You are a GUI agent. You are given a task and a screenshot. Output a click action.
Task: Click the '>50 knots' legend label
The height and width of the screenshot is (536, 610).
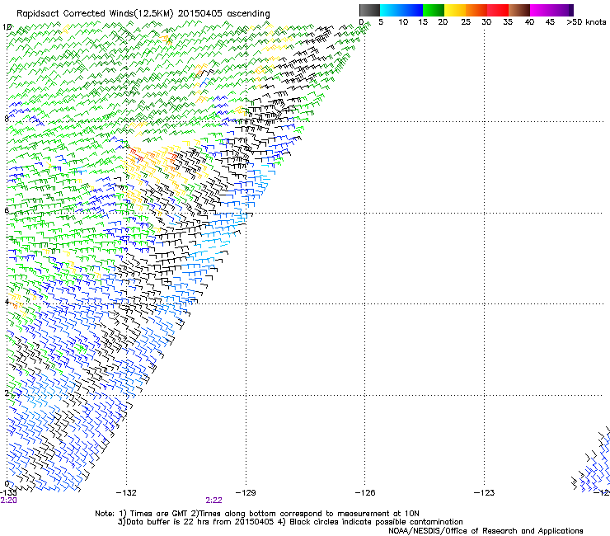pyautogui.click(x=586, y=22)
